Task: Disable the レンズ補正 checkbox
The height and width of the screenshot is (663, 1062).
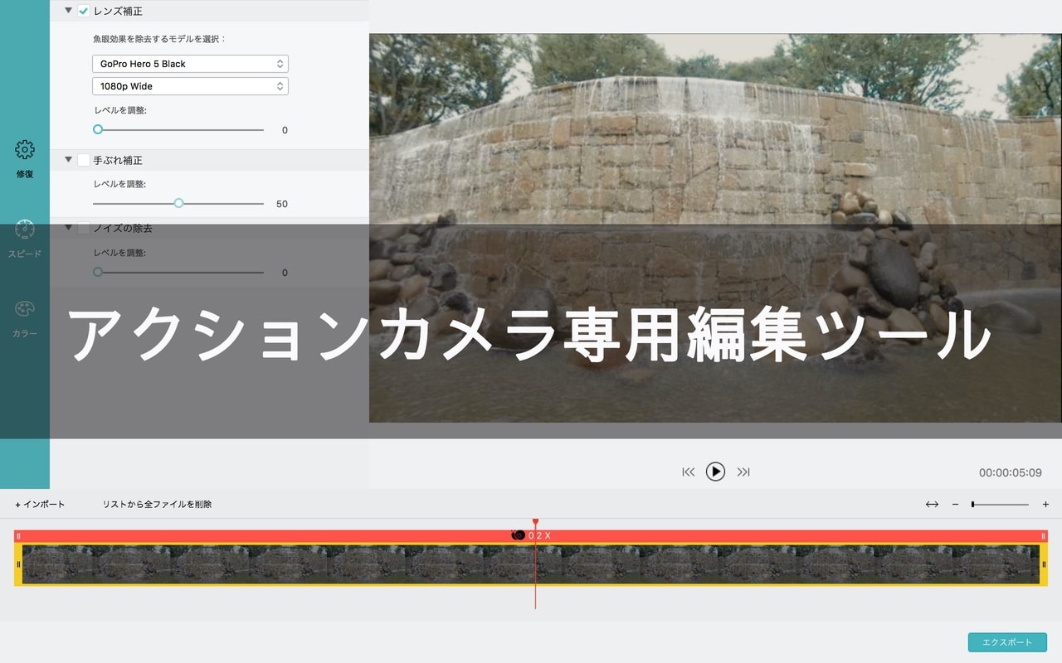Action: 84,12
